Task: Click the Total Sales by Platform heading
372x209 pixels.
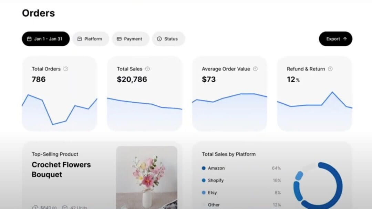Action: pos(229,154)
